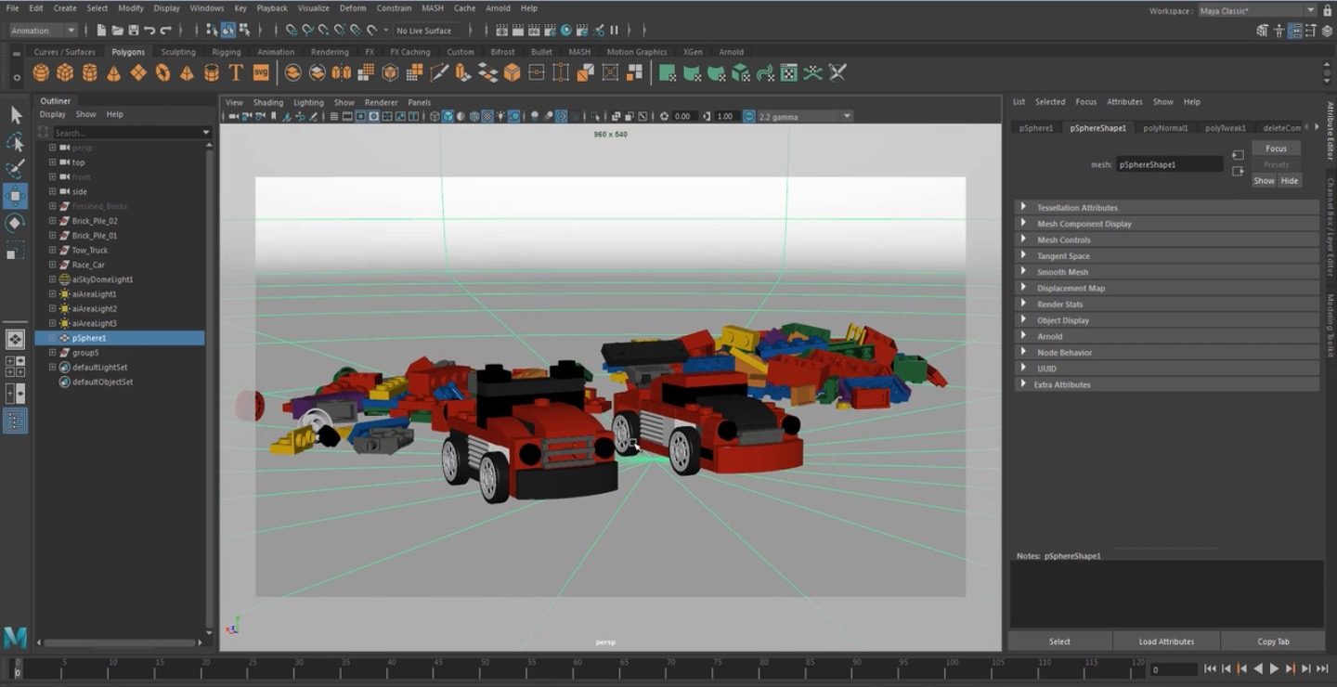Viewport: 1337px width, 687px height.
Task: Switch to the Sculpting shelf tab
Action: point(178,52)
